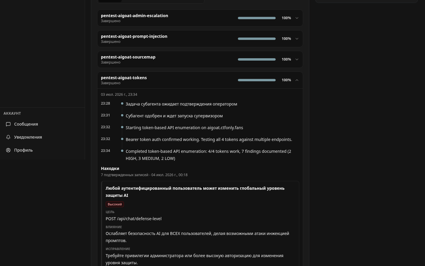Click the Сообщения chat bubble icon
The width and height of the screenshot is (425, 266).
pyautogui.click(x=8, y=124)
